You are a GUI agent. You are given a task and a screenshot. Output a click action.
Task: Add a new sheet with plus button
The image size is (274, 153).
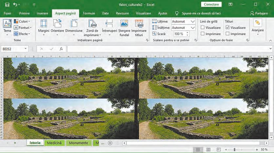click(x=110, y=143)
